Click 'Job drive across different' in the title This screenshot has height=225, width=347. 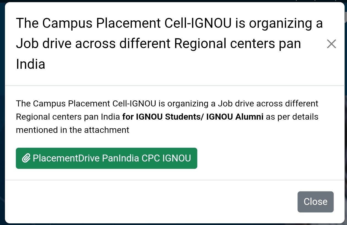[x=93, y=44]
